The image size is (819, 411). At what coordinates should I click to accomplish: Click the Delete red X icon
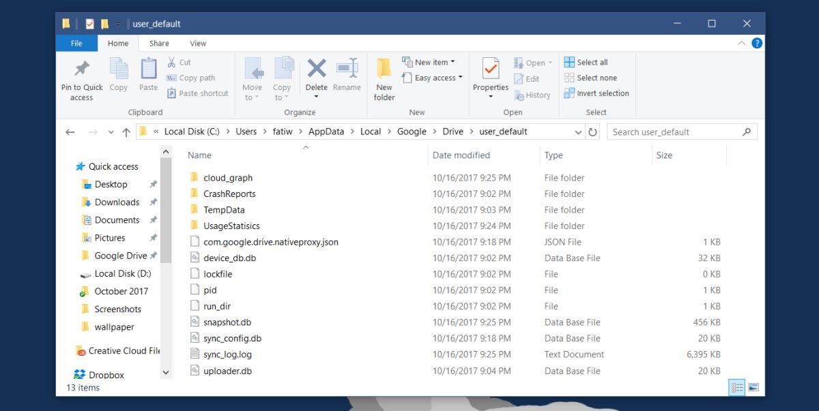(316, 68)
